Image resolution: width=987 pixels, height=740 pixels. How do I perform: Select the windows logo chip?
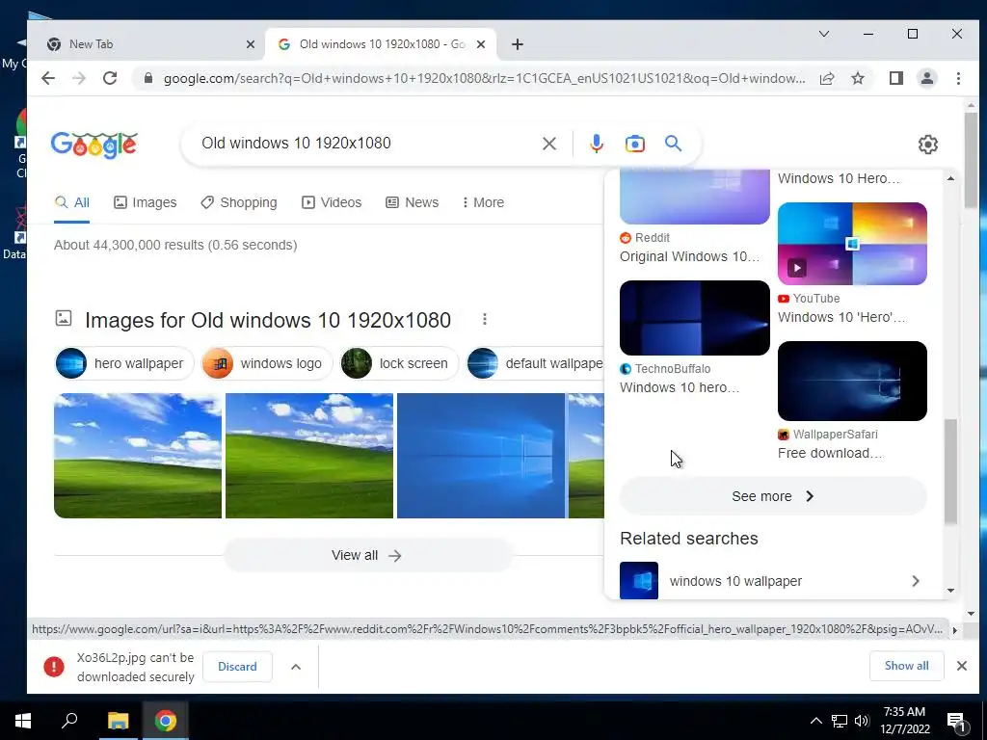(x=267, y=363)
